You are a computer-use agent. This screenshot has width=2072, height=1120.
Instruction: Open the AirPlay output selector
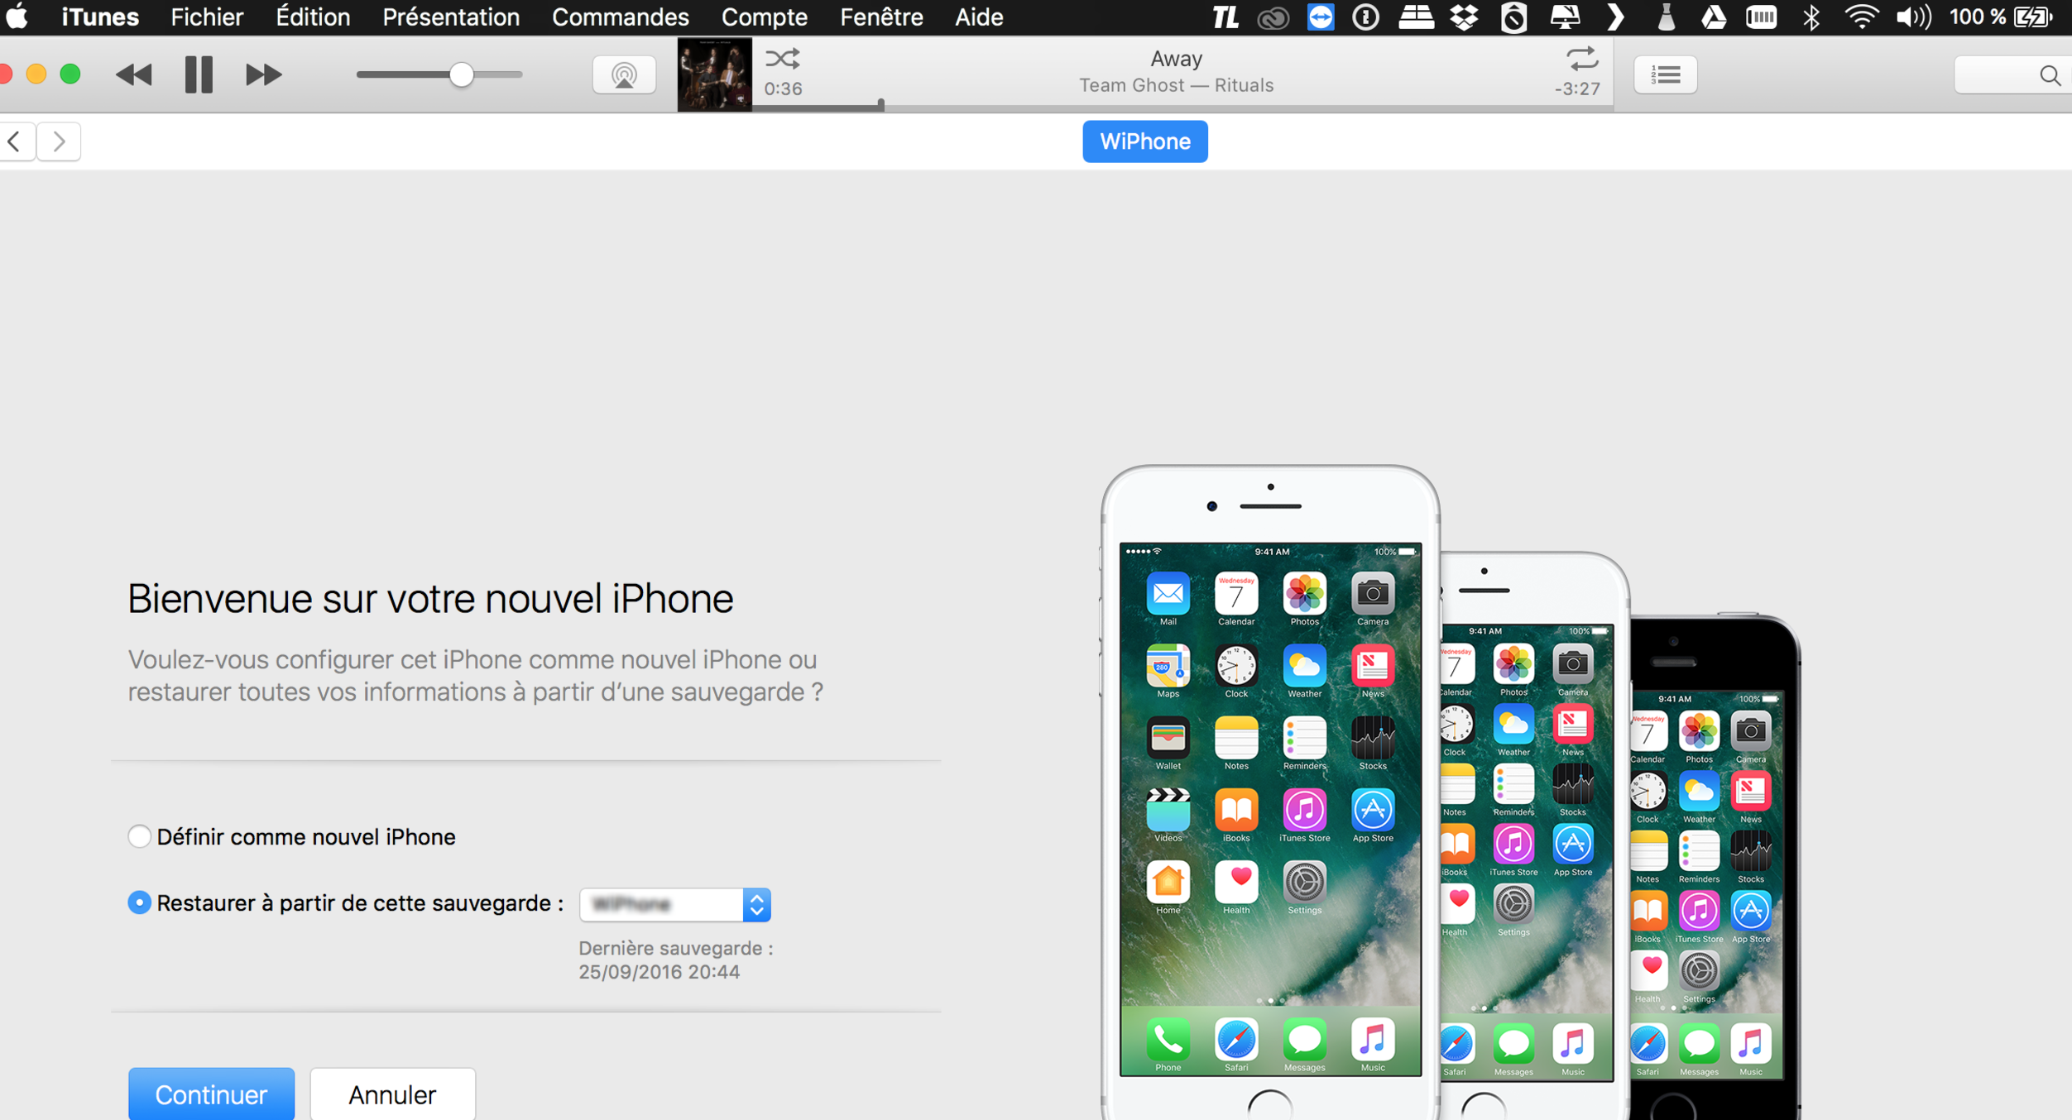click(624, 75)
